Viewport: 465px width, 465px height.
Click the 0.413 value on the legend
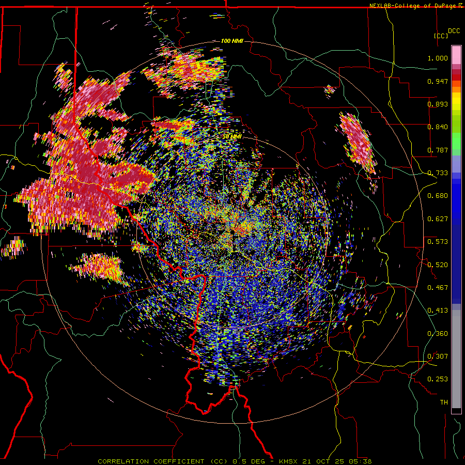438,311
